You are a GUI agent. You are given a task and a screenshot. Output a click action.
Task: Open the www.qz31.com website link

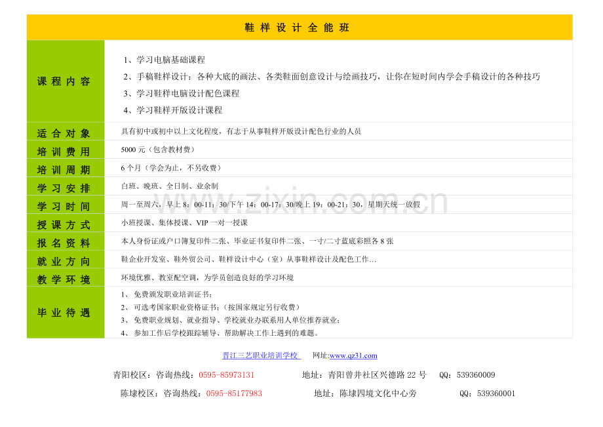pos(353,356)
